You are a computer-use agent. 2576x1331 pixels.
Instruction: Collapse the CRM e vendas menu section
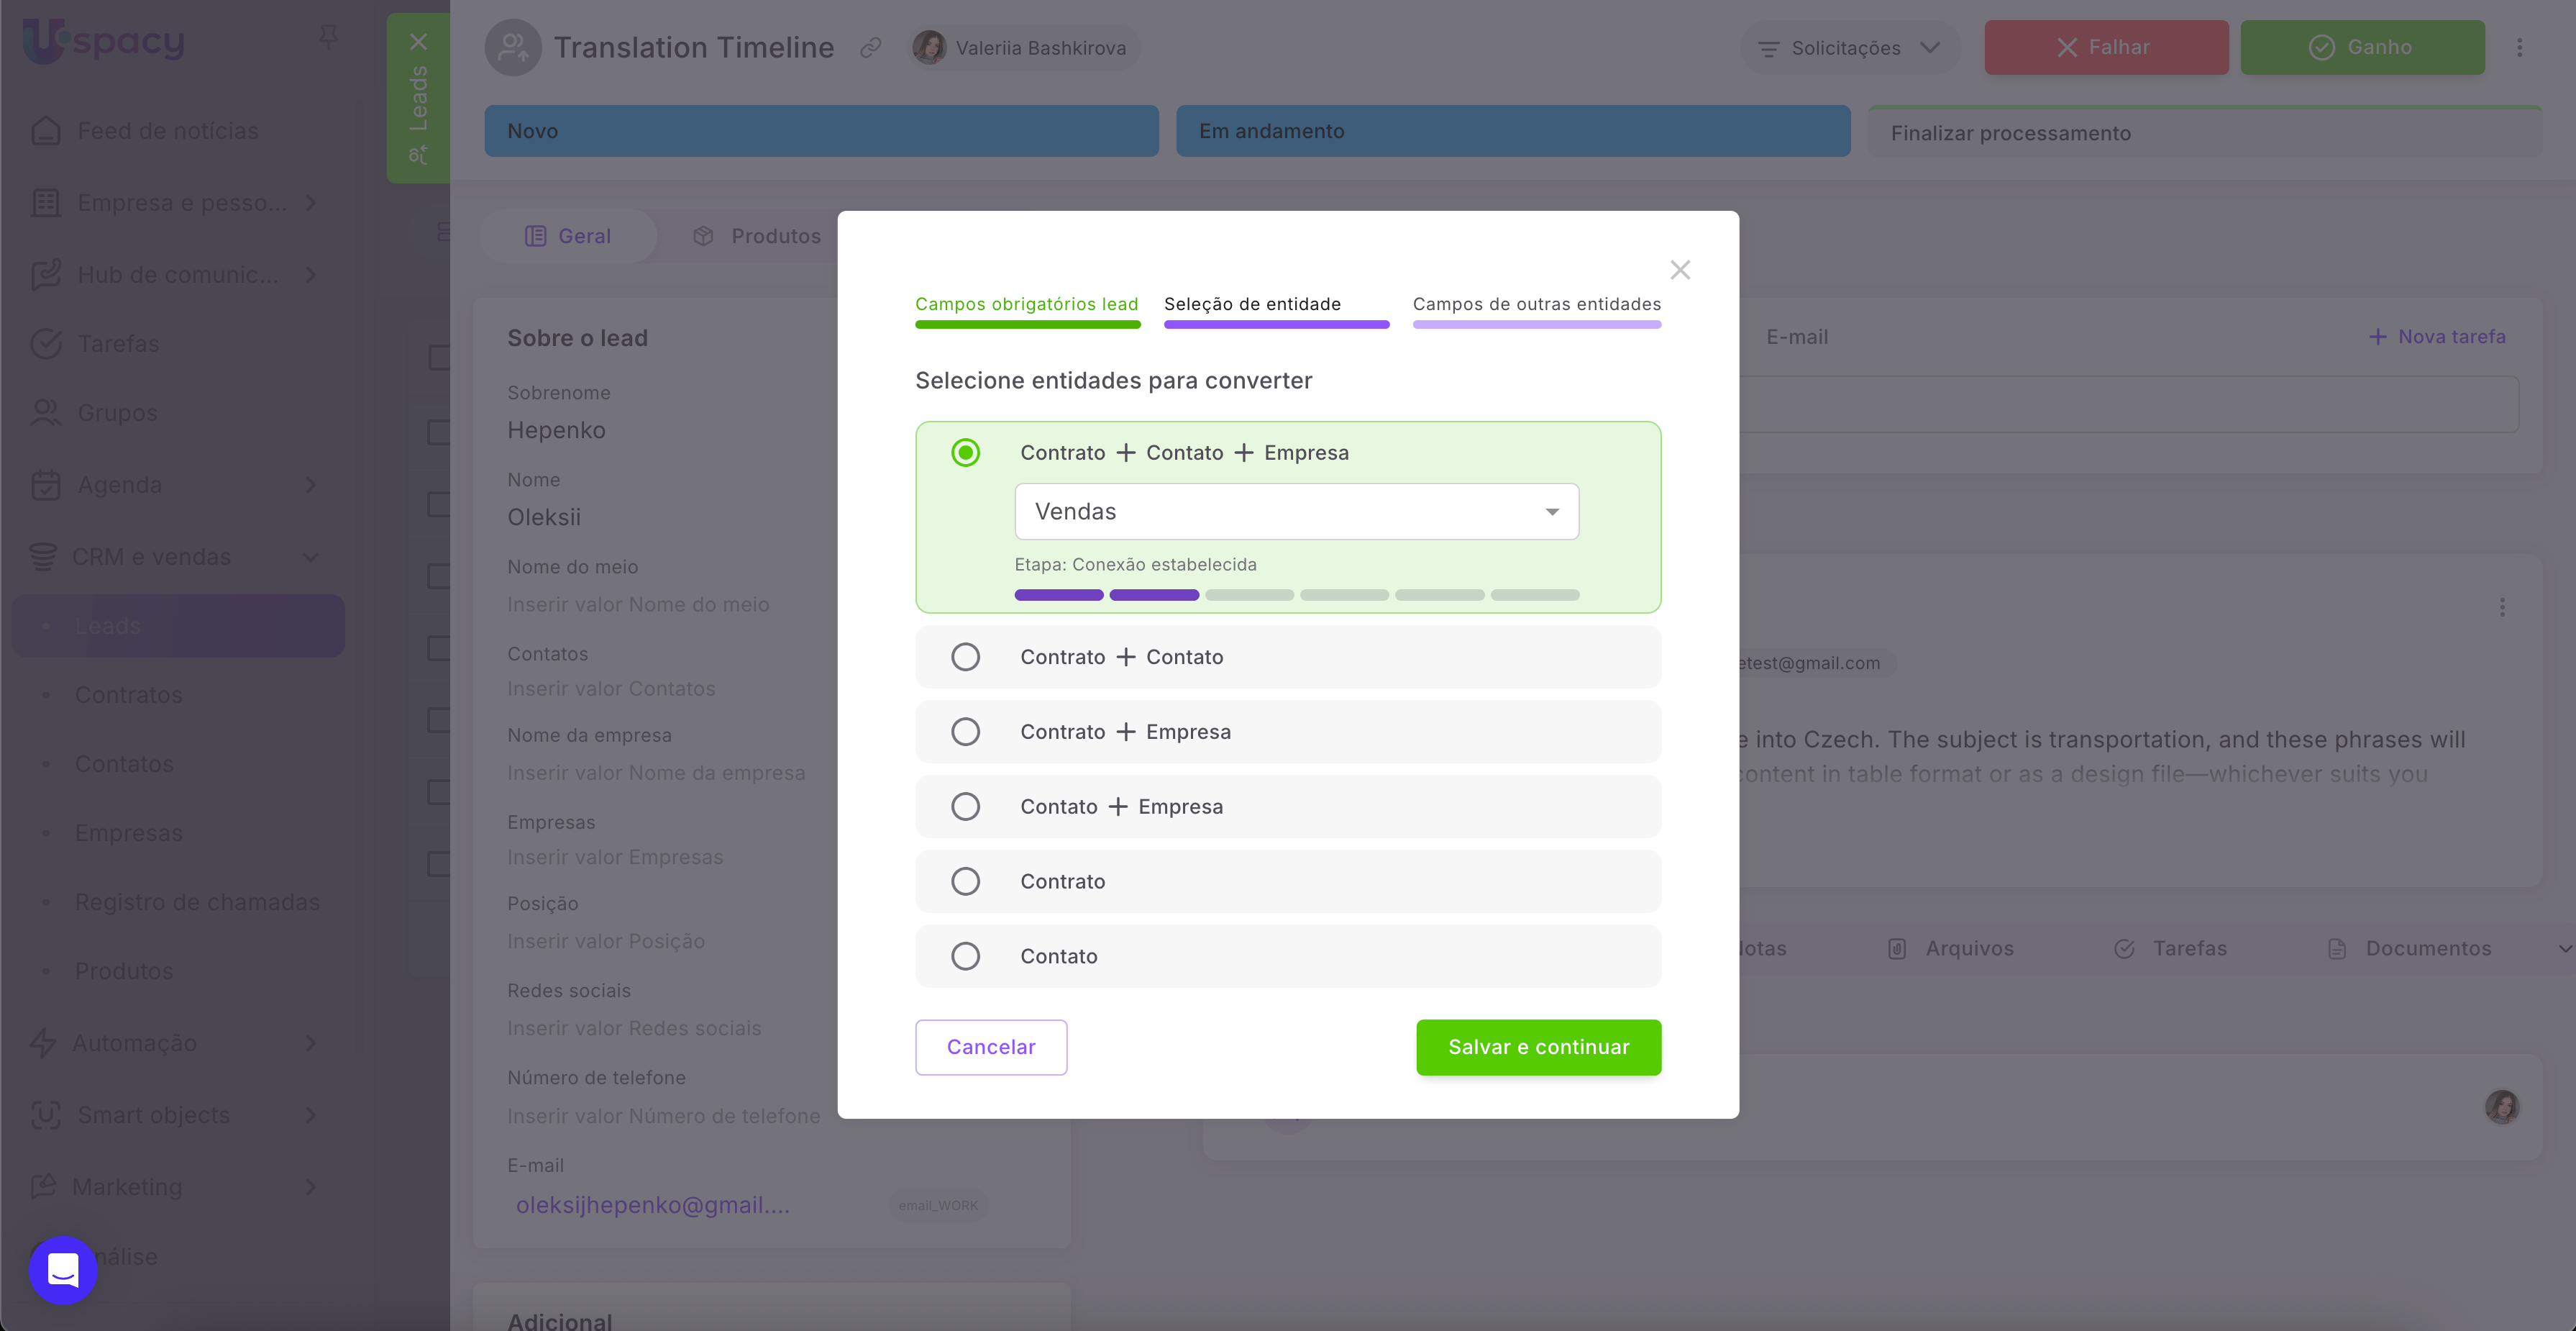310,556
